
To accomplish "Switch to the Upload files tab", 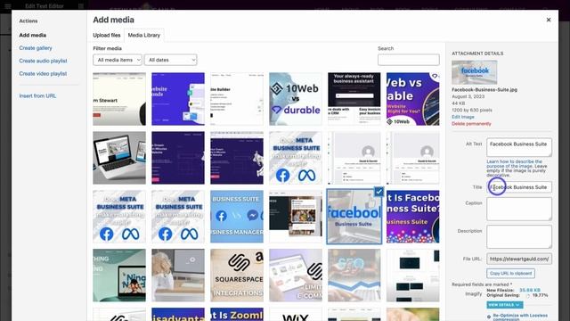I will [107, 36].
